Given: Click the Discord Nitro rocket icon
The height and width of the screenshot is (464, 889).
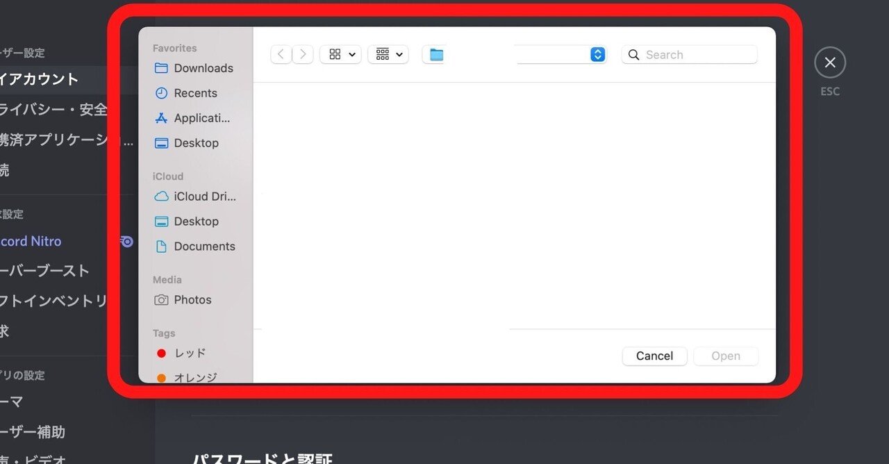Looking at the screenshot, I should (x=126, y=241).
